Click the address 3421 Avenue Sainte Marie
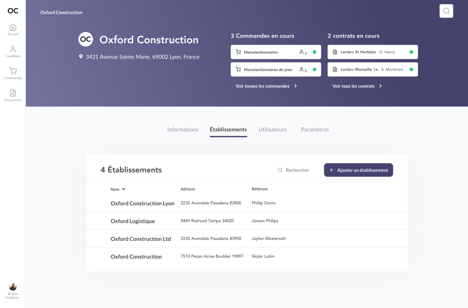The image size is (468, 308). pyautogui.click(x=143, y=57)
